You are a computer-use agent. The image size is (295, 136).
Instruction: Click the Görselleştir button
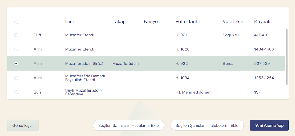coord(22,125)
